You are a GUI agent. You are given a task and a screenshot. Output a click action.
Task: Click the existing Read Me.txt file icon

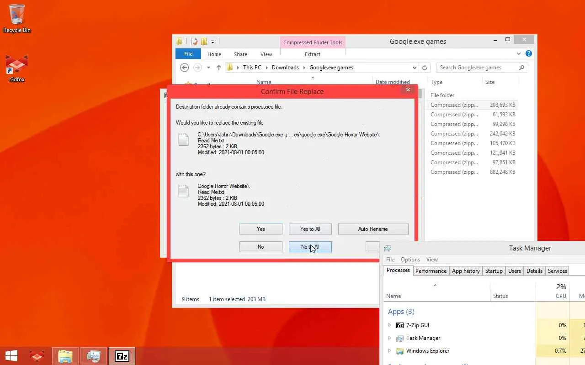[183, 140]
